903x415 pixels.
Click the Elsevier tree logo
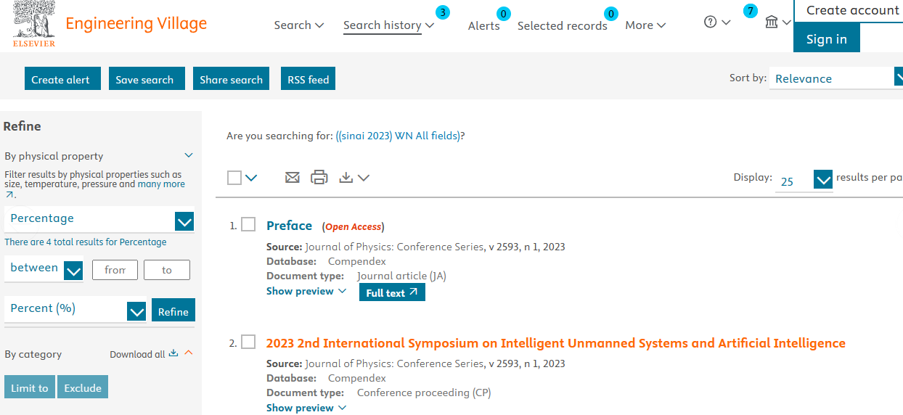click(x=34, y=23)
